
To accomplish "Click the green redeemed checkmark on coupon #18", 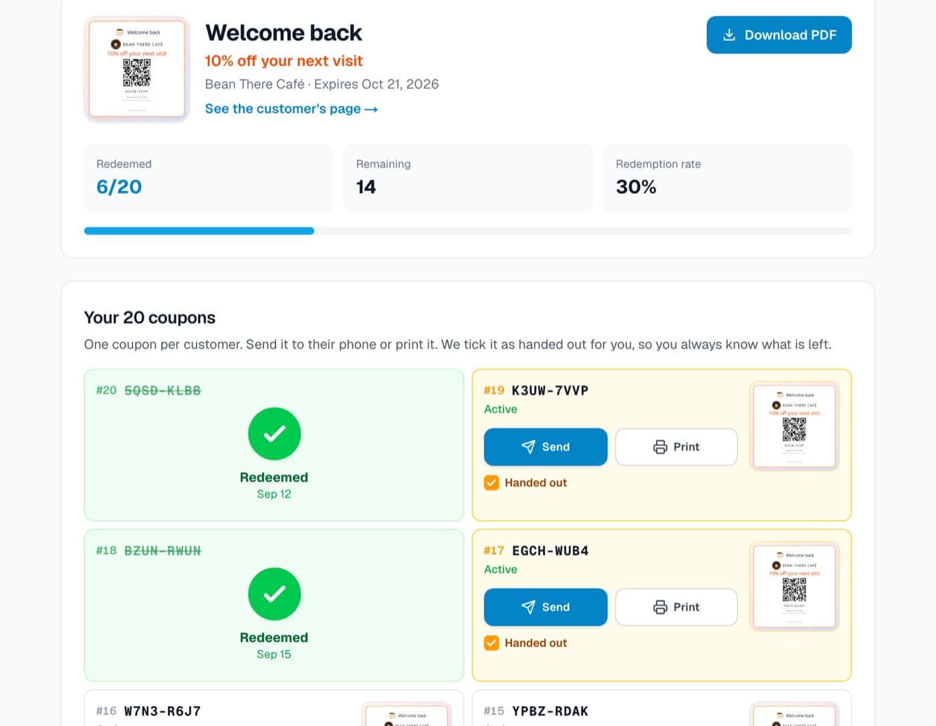I will pos(274,594).
